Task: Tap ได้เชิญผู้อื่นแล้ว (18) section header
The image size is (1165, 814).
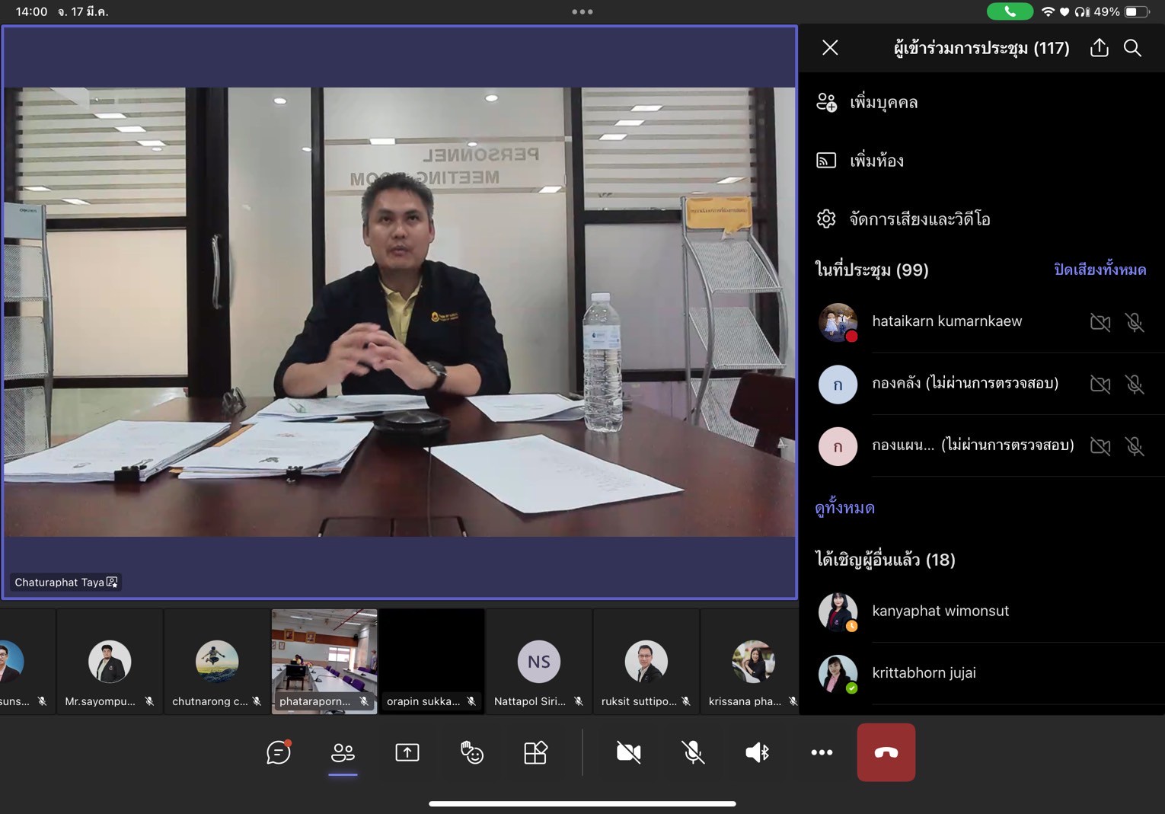Action: (x=885, y=560)
